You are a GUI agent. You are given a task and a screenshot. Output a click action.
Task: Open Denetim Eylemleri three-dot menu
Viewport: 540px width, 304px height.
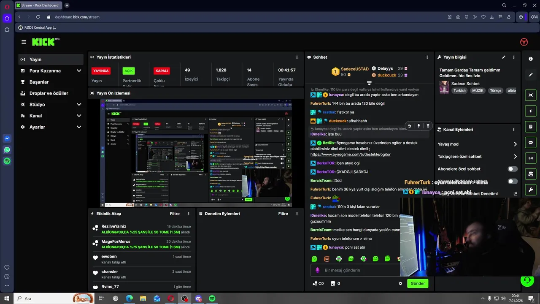297,214
